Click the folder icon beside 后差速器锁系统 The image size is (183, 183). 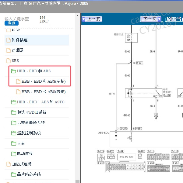(14, 123)
